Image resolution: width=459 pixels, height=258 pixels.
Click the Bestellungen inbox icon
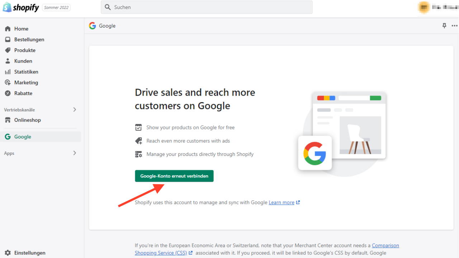(x=8, y=39)
